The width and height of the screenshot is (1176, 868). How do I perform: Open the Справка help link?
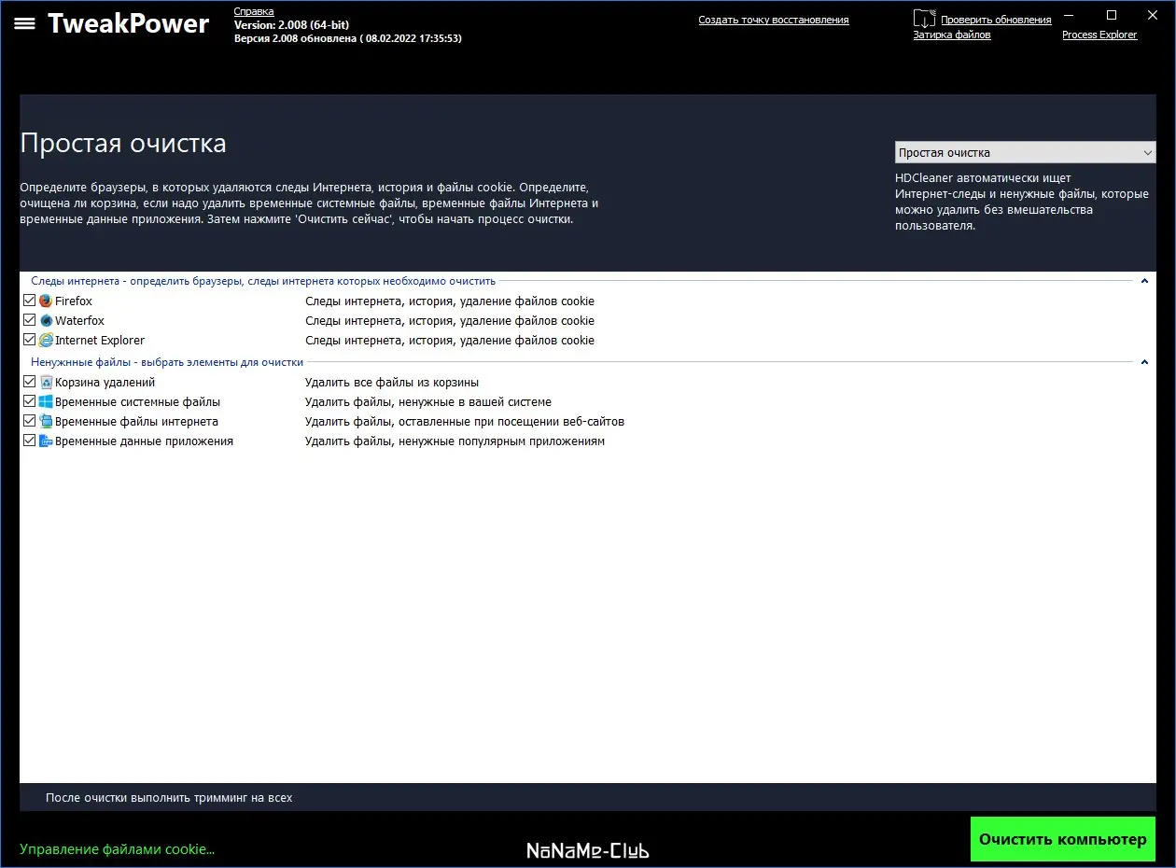point(254,11)
